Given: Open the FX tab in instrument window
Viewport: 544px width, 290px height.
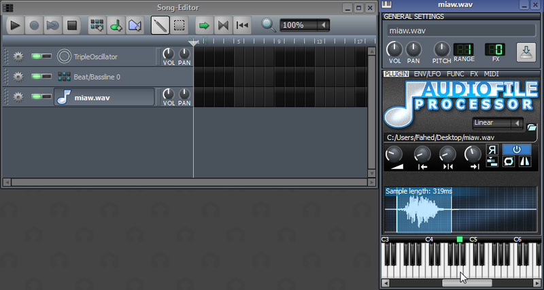Looking at the screenshot, I should pyautogui.click(x=474, y=74).
